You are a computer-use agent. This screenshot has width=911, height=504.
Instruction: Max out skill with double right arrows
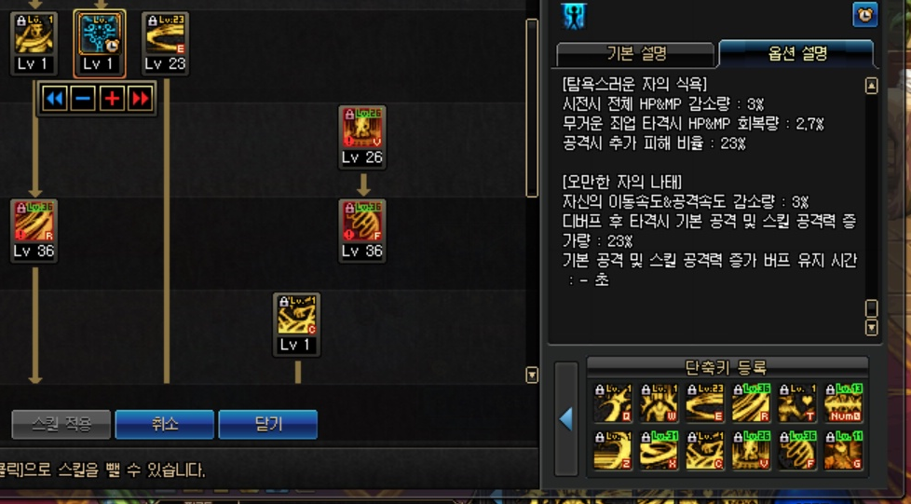141,98
